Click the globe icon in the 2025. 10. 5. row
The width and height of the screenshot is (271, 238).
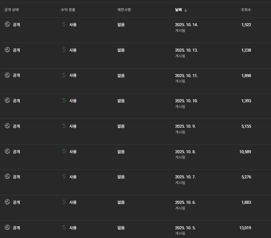point(7,227)
